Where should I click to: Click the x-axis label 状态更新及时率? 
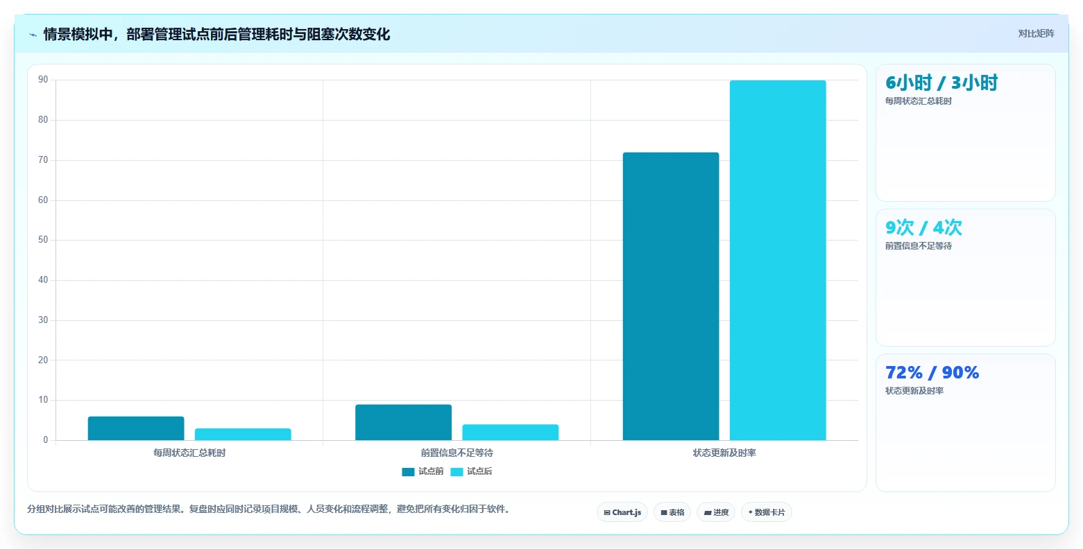724,453
